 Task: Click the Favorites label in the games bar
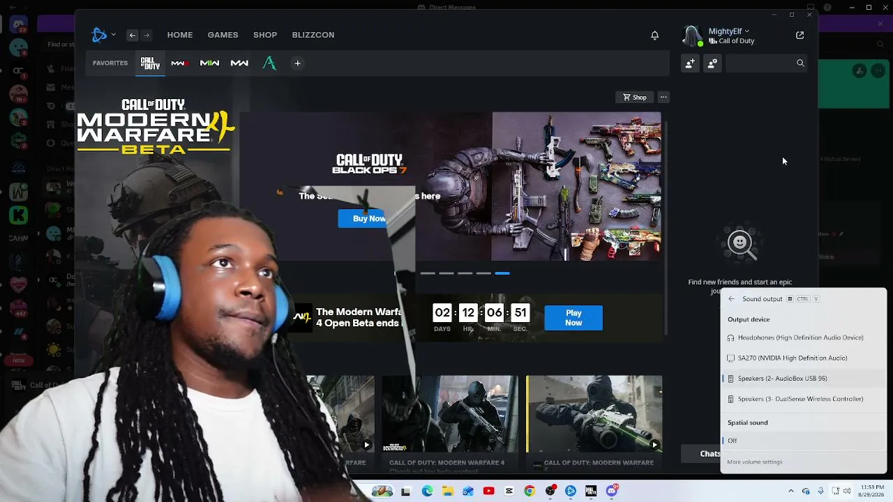pyautogui.click(x=110, y=63)
